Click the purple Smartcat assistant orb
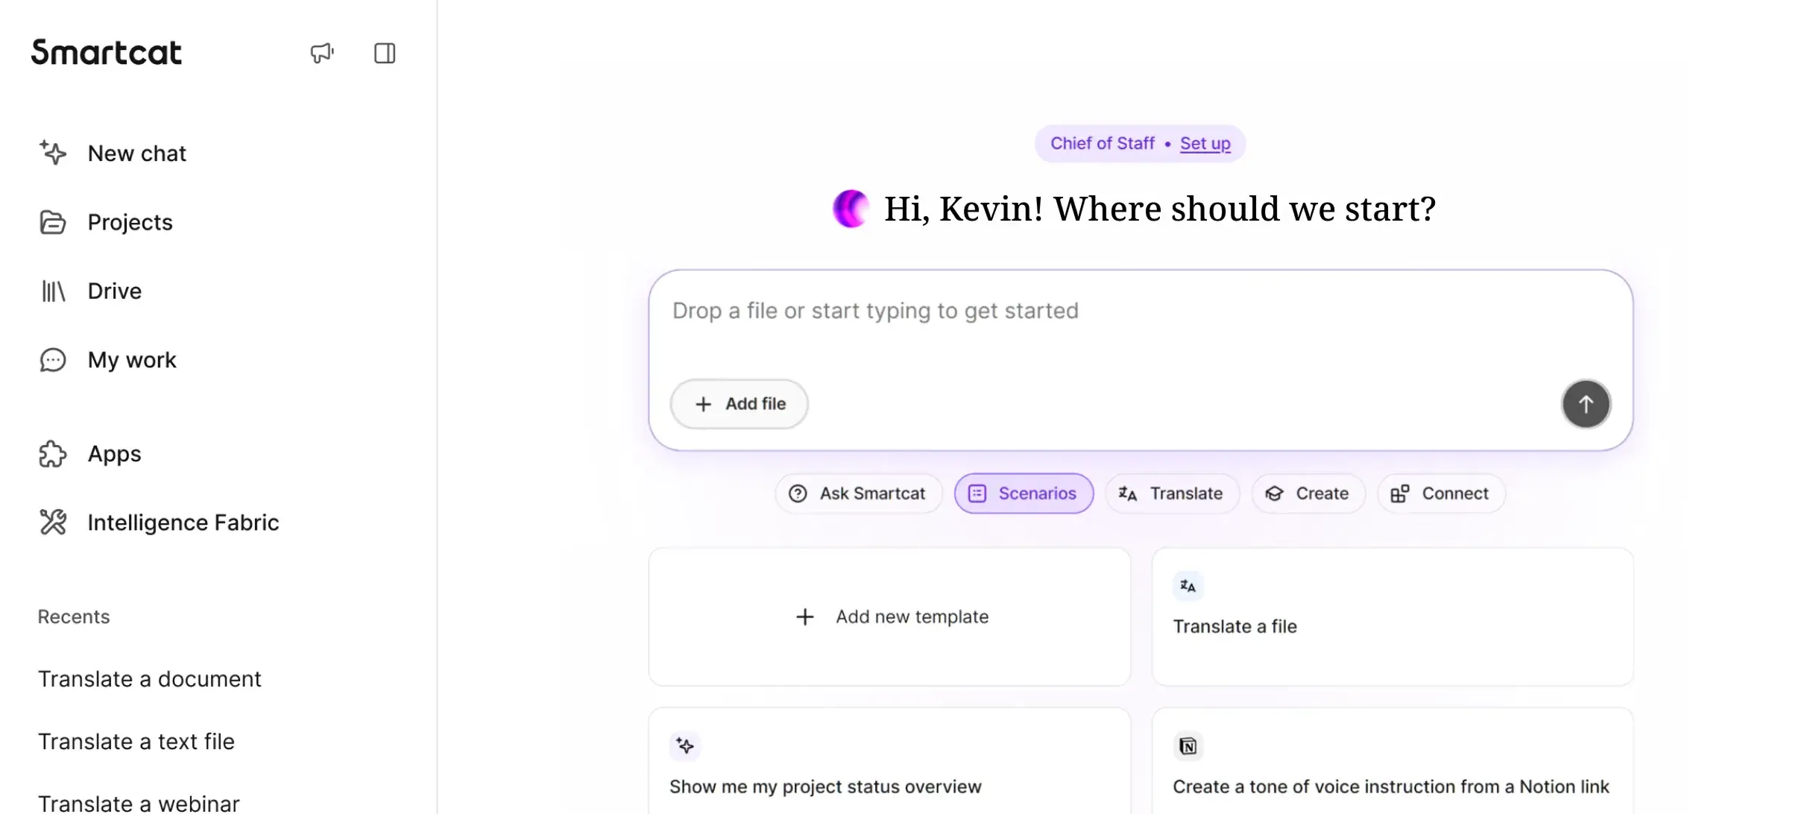Screen dimensions: 1813x814 tap(851, 208)
